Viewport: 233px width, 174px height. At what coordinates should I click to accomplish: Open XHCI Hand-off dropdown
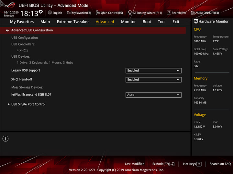click(153, 80)
